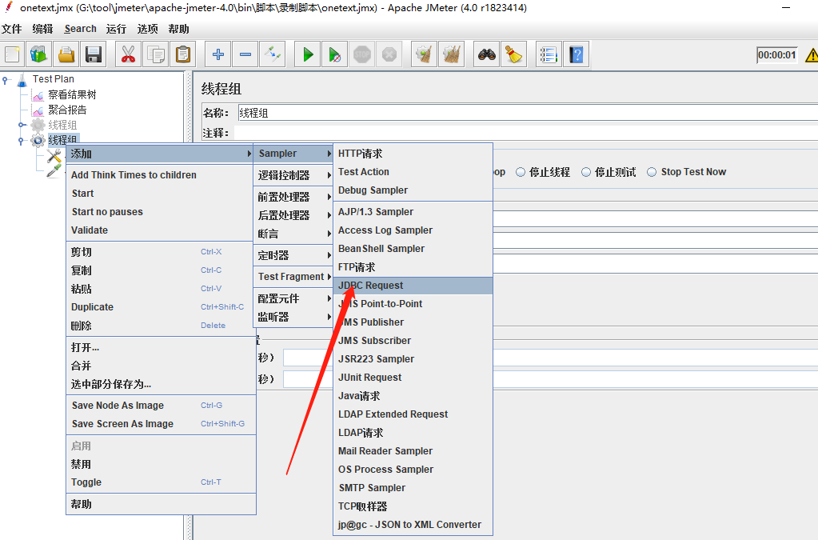Viewport: 818px width, 540px height.
Task: Open the 选项 menu
Action: pos(147,29)
